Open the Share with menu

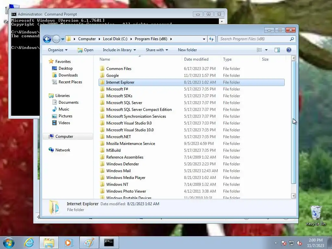157,50
